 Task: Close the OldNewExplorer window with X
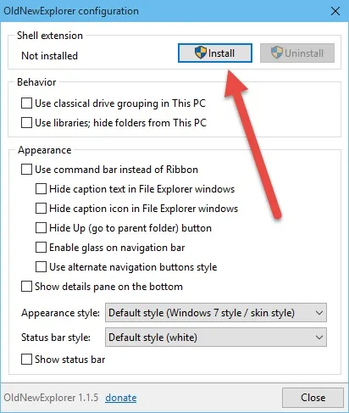tap(335, 11)
